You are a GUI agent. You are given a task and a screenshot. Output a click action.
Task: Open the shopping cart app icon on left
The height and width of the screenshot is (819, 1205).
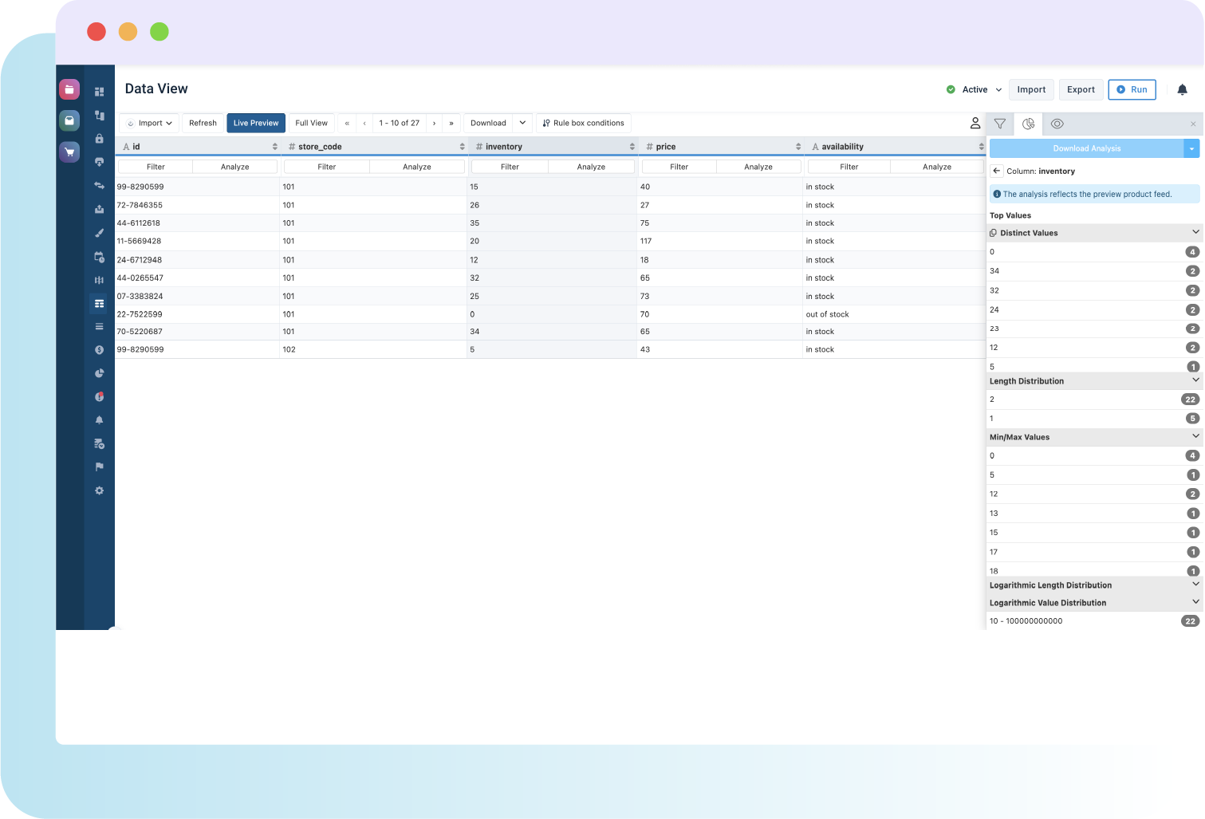point(69,152)
